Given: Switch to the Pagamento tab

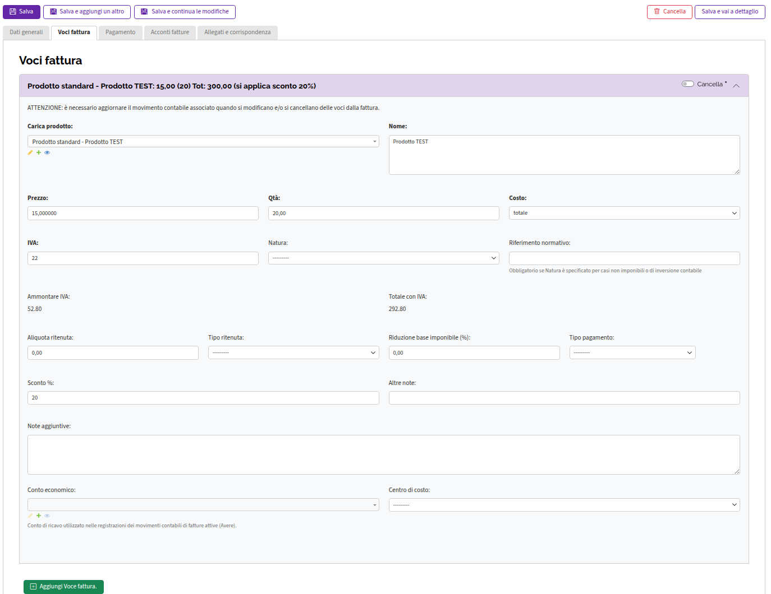Looking at the screenshot, I should (121, 33).
